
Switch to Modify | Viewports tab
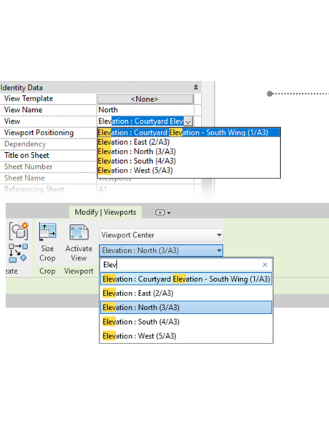click(x=105, y=212)
